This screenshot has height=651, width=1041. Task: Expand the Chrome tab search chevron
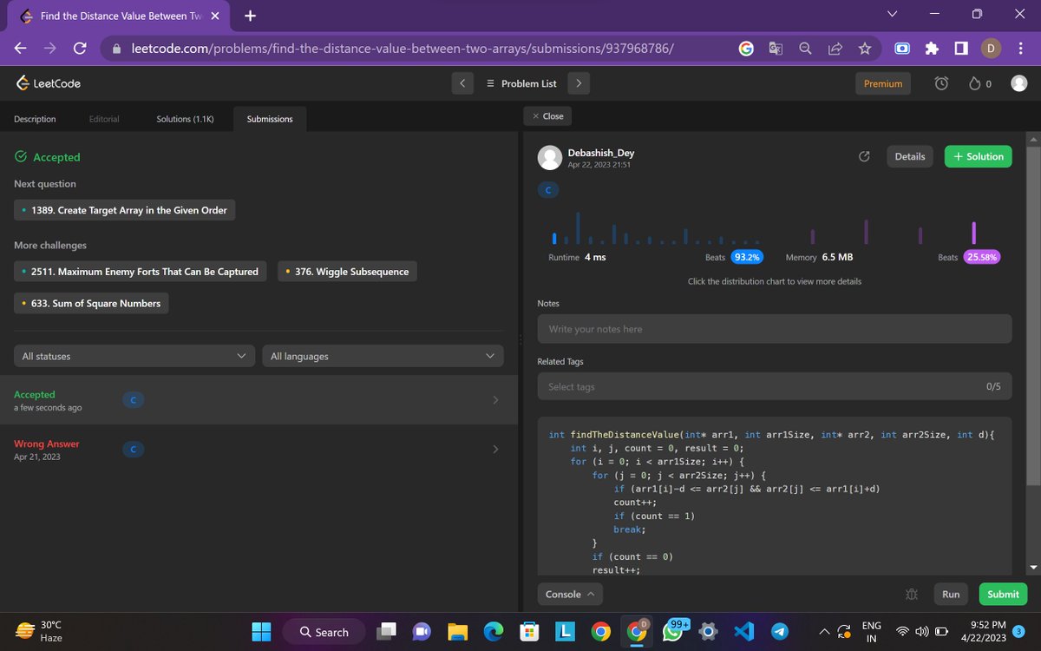pos(893,14)
